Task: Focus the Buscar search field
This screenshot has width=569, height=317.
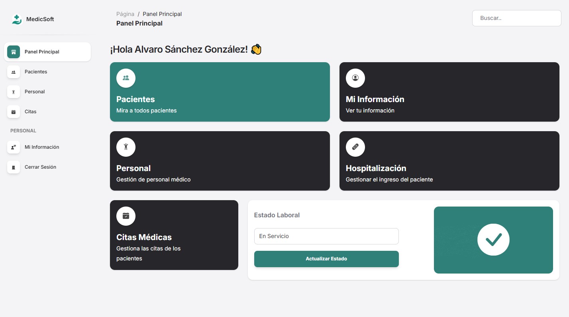Action: 516,18
